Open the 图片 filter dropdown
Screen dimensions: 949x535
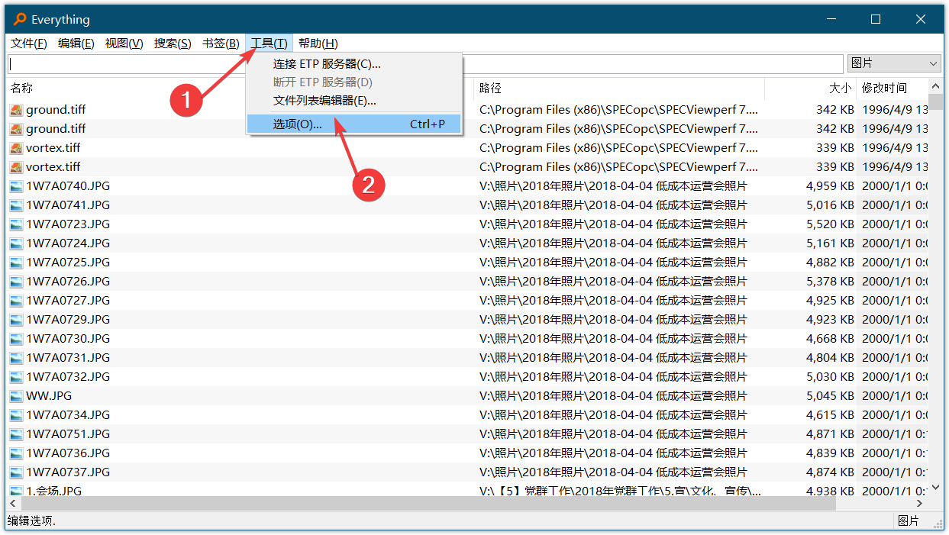(x=894, y=63)
